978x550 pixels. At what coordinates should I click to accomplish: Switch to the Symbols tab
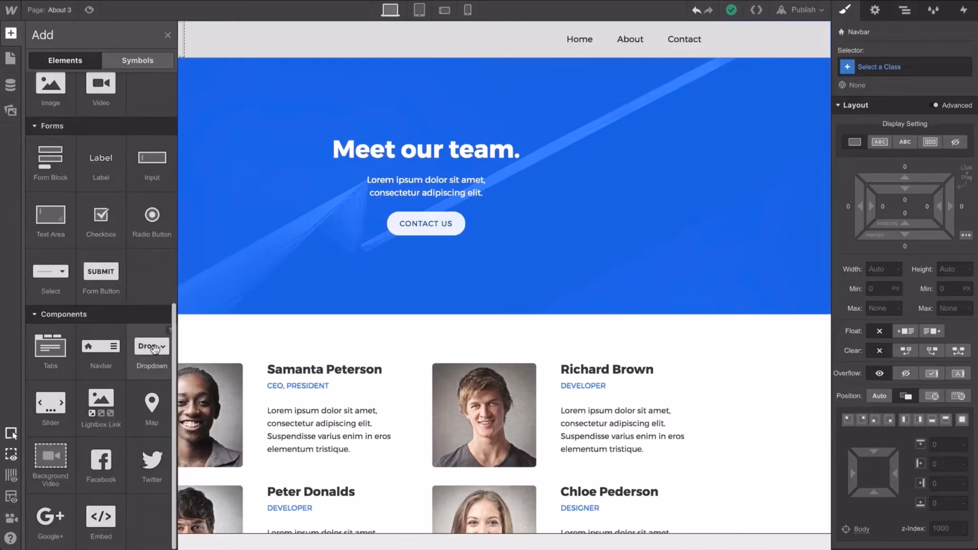pyautogui.click(x=138, y=60)
